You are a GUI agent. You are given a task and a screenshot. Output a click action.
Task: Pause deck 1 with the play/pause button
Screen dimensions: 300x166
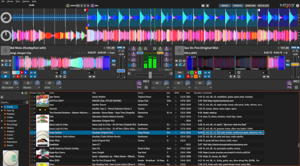click(5, 77)
